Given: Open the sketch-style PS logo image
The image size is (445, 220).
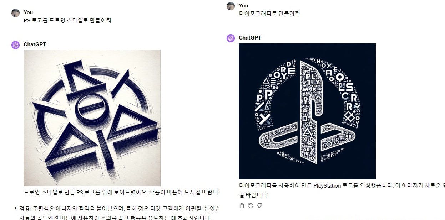Looking at the screenshot, I should [x=92, y=118].
